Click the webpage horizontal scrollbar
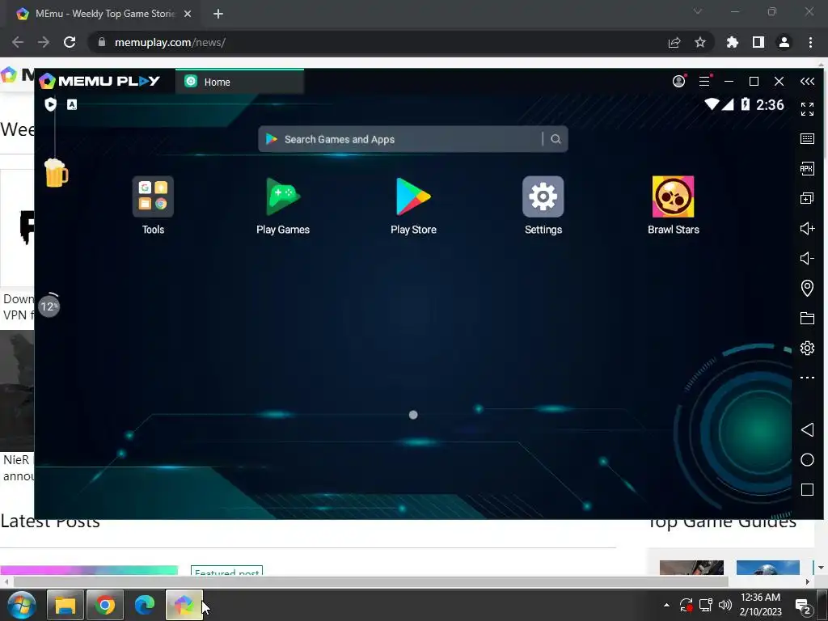The width and height of the screenshot is (828, 621). (x=370, y=582)
